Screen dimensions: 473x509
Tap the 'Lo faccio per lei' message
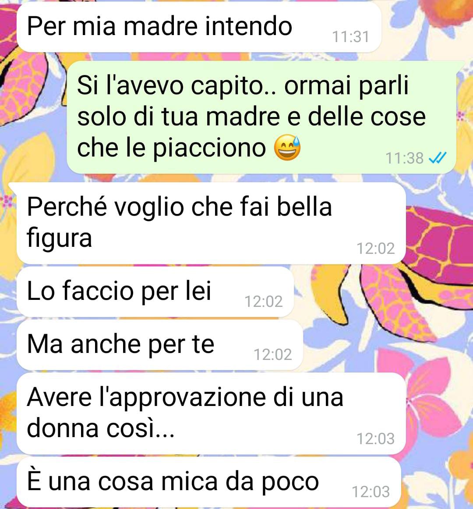(x=155, y=292)
